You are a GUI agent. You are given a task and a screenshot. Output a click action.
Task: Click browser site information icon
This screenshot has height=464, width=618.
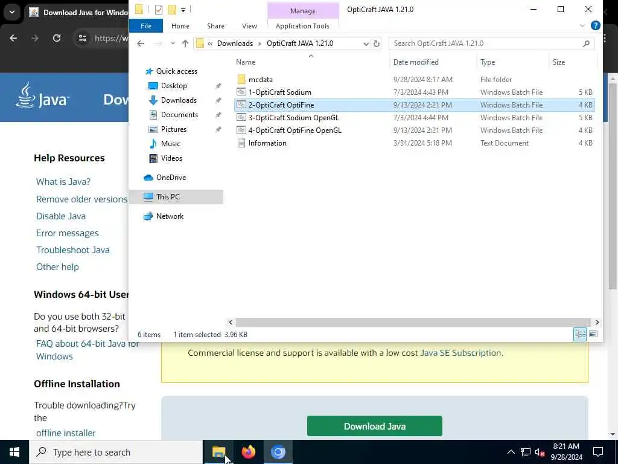pyautogui.click(x=82, y=38)
